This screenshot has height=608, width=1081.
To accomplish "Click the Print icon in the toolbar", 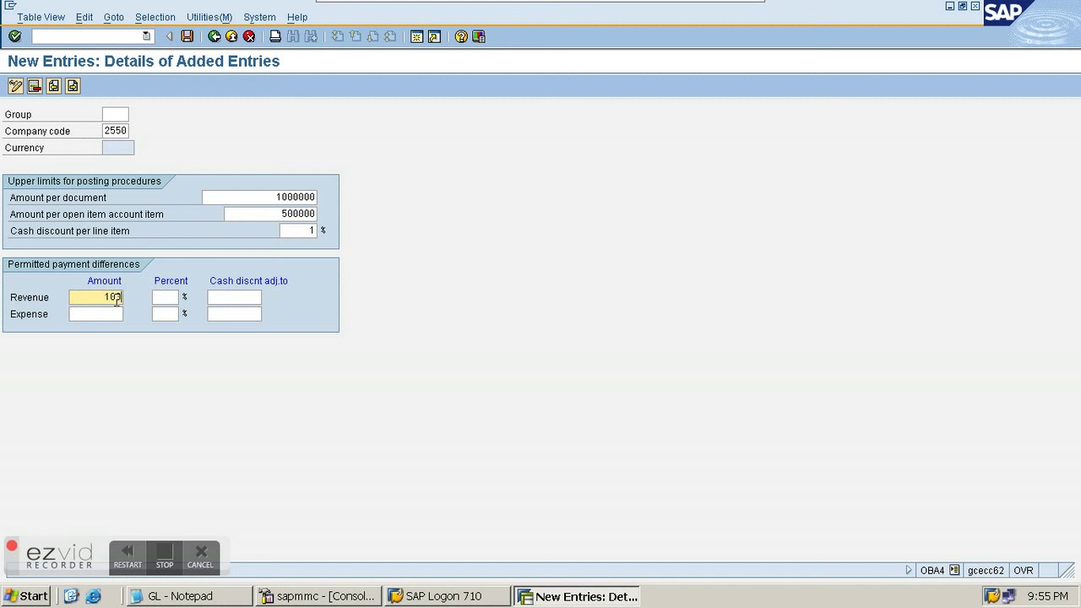I will (274, 36).
